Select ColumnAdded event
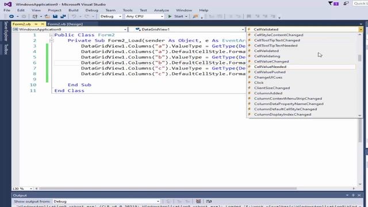The height and width of the screenshot is (207, 368). pos(268,93)
